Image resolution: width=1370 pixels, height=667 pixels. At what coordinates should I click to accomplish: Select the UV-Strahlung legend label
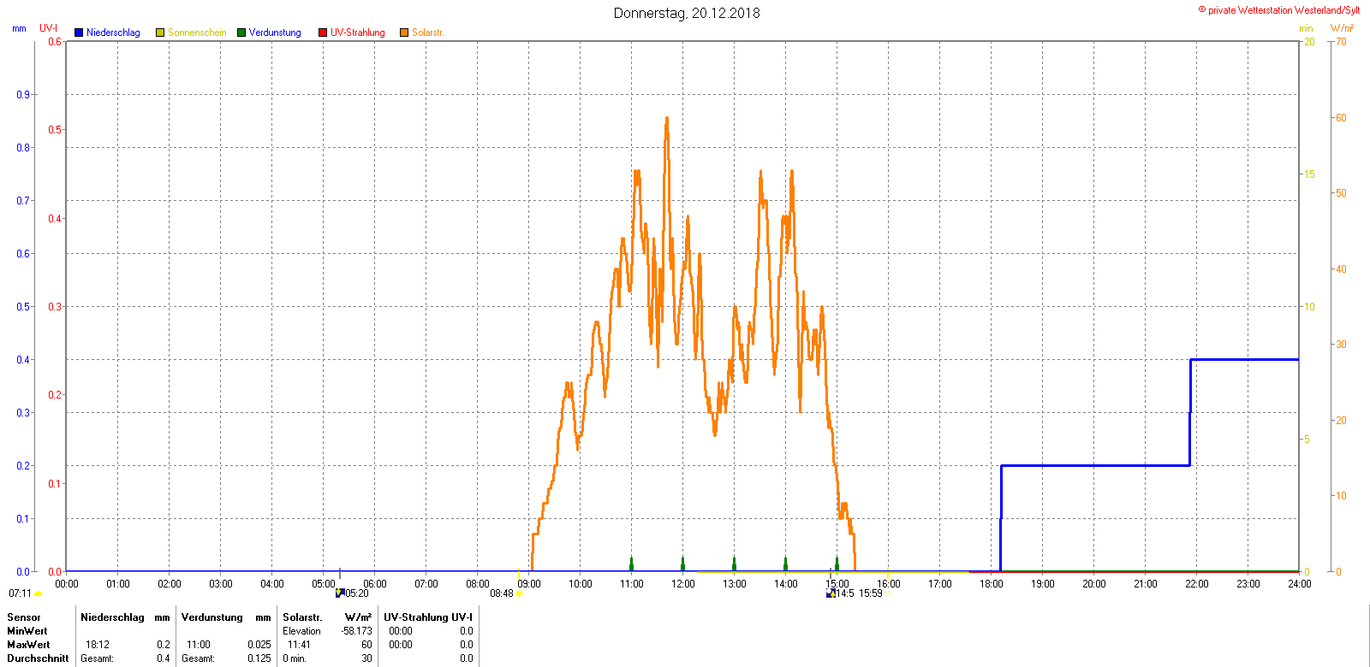pos(358,32)
